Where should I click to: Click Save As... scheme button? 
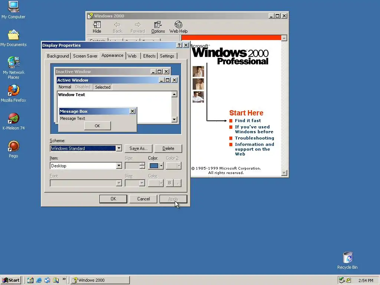point(138,148)
